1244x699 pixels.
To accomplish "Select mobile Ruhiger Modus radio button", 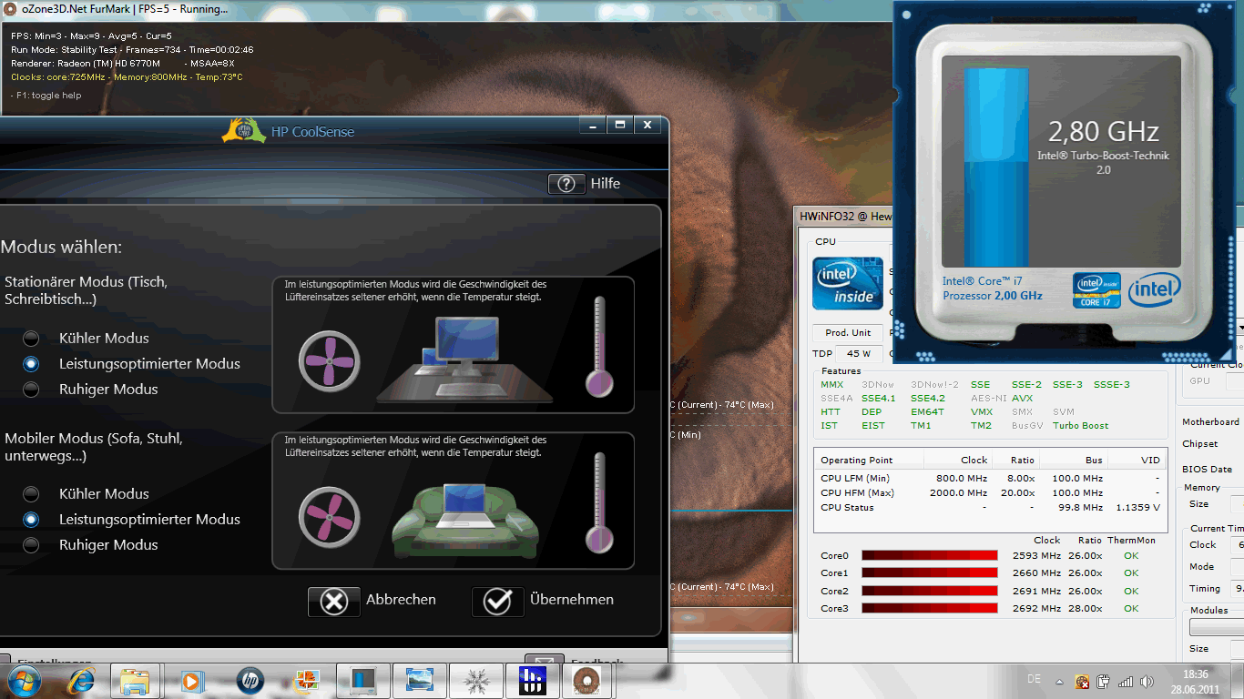I will [x=32, y=544].
